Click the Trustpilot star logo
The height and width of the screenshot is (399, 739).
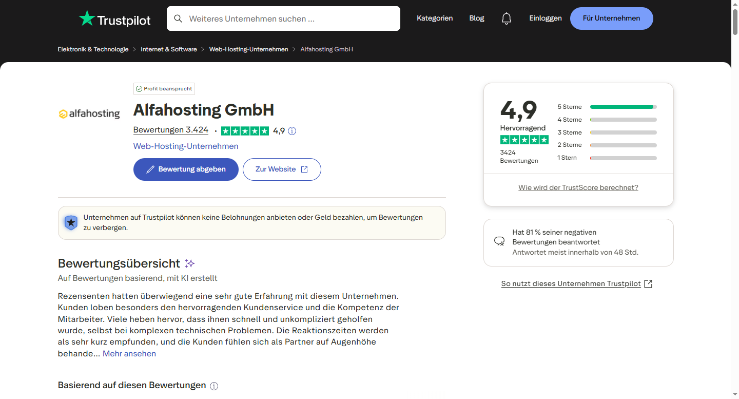click(x=86, y=17)
